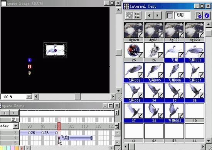
Task: Click Stage horizontal scroll left arrow
Action: pyautogui.click(x=36, y=97)
